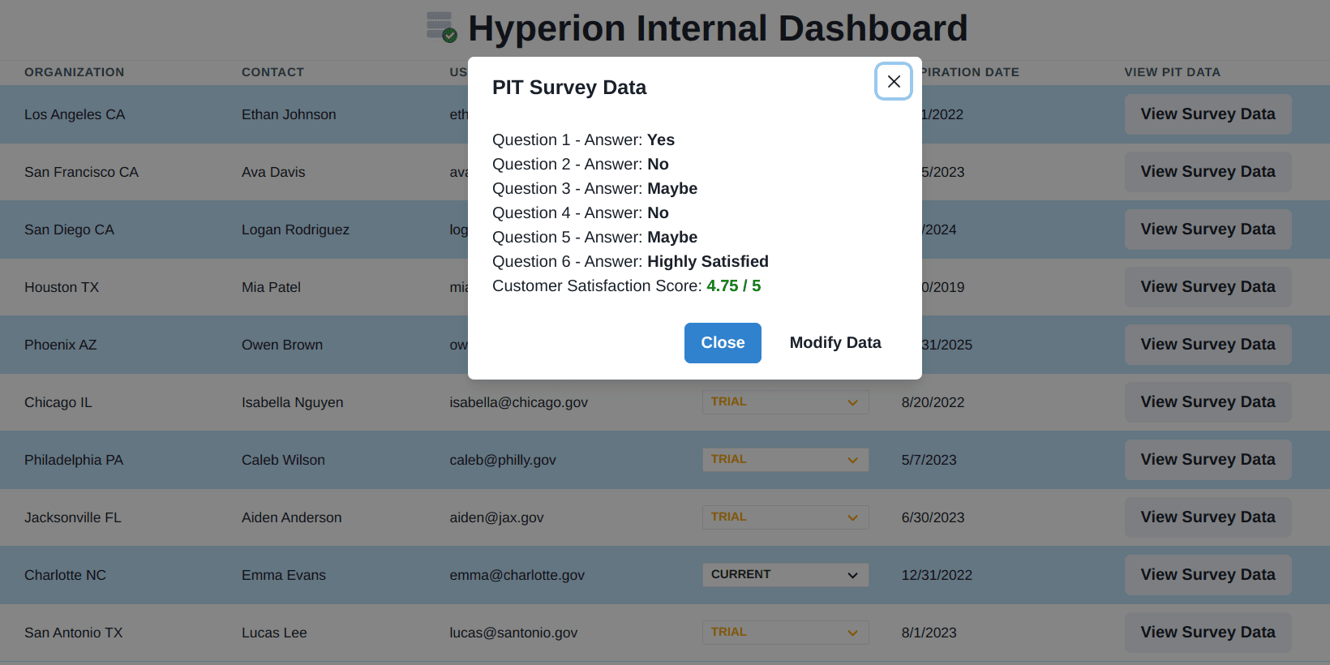1330x665 pixels.
Task: Click the contact name Ava Davis
Action: [x=273, y=172]
